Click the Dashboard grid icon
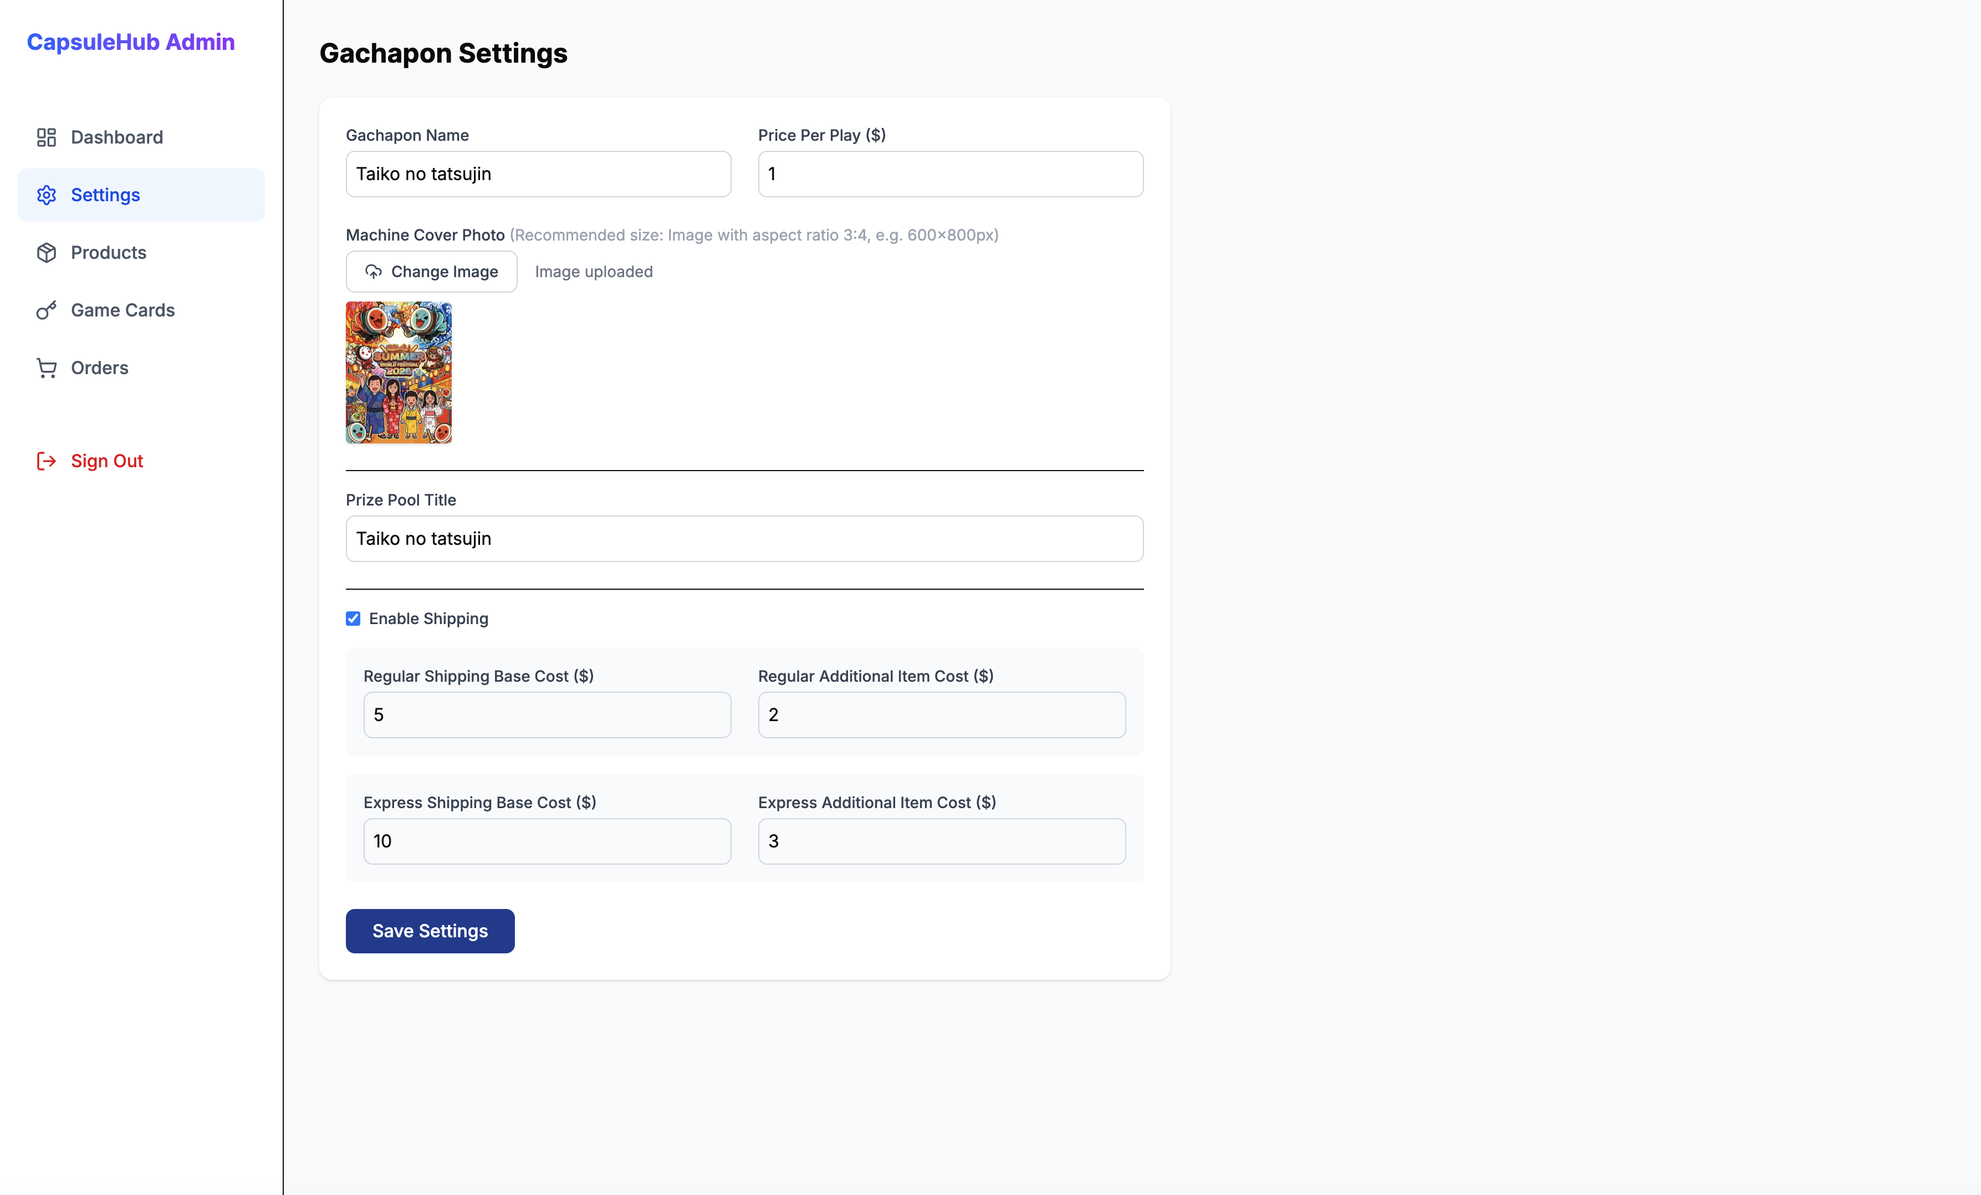This screenshot has width=1981, height=1195. tap(46, 137)
